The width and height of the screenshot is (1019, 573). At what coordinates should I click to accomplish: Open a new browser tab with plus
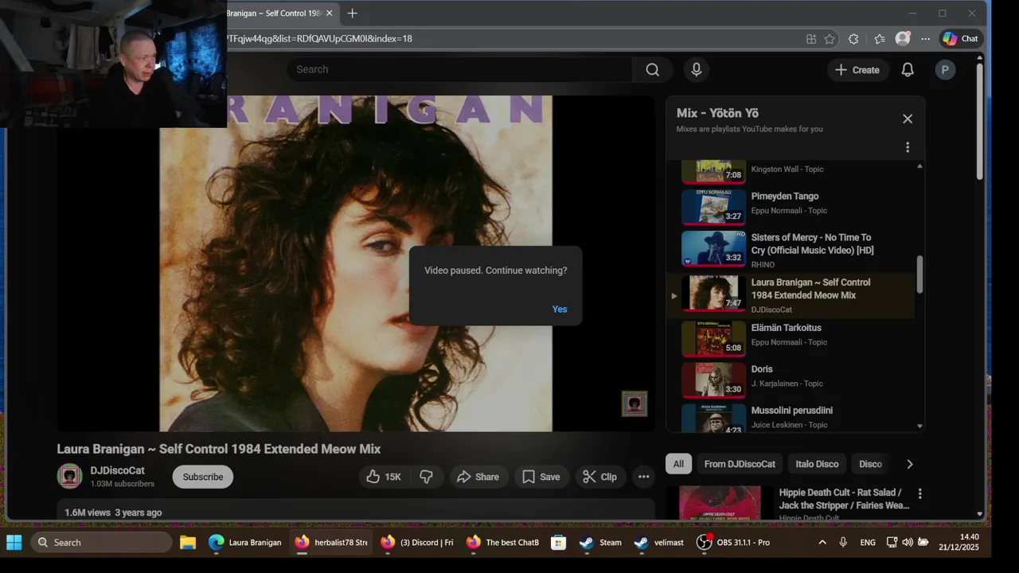coord(352,13)
